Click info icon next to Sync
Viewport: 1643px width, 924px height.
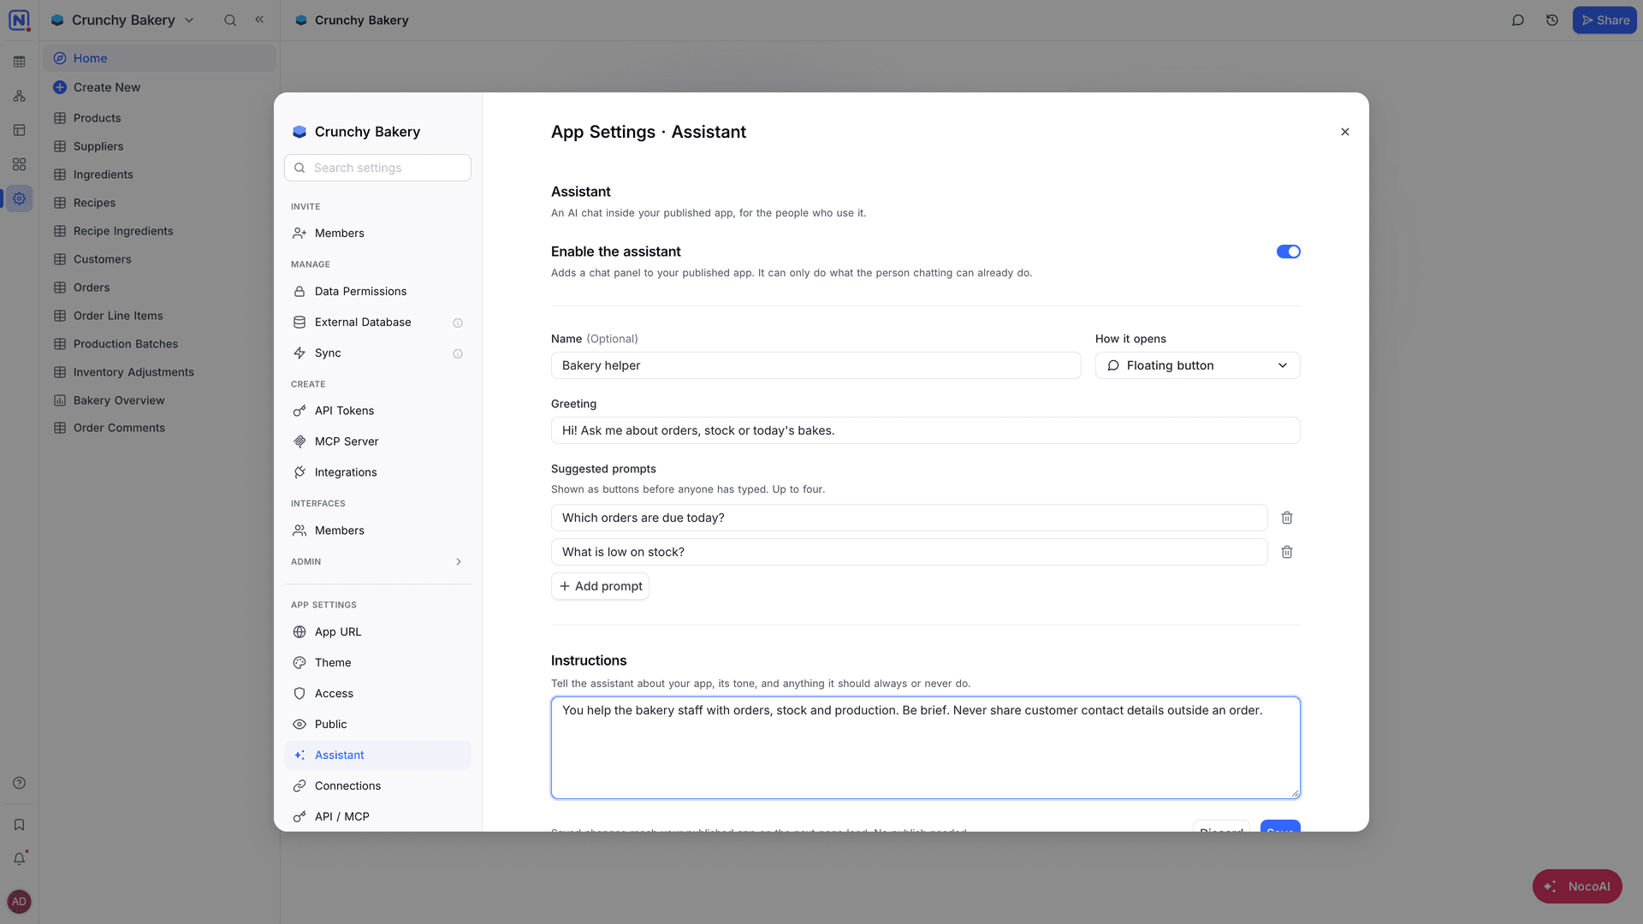pyautogui.click(x=458, y=353)
